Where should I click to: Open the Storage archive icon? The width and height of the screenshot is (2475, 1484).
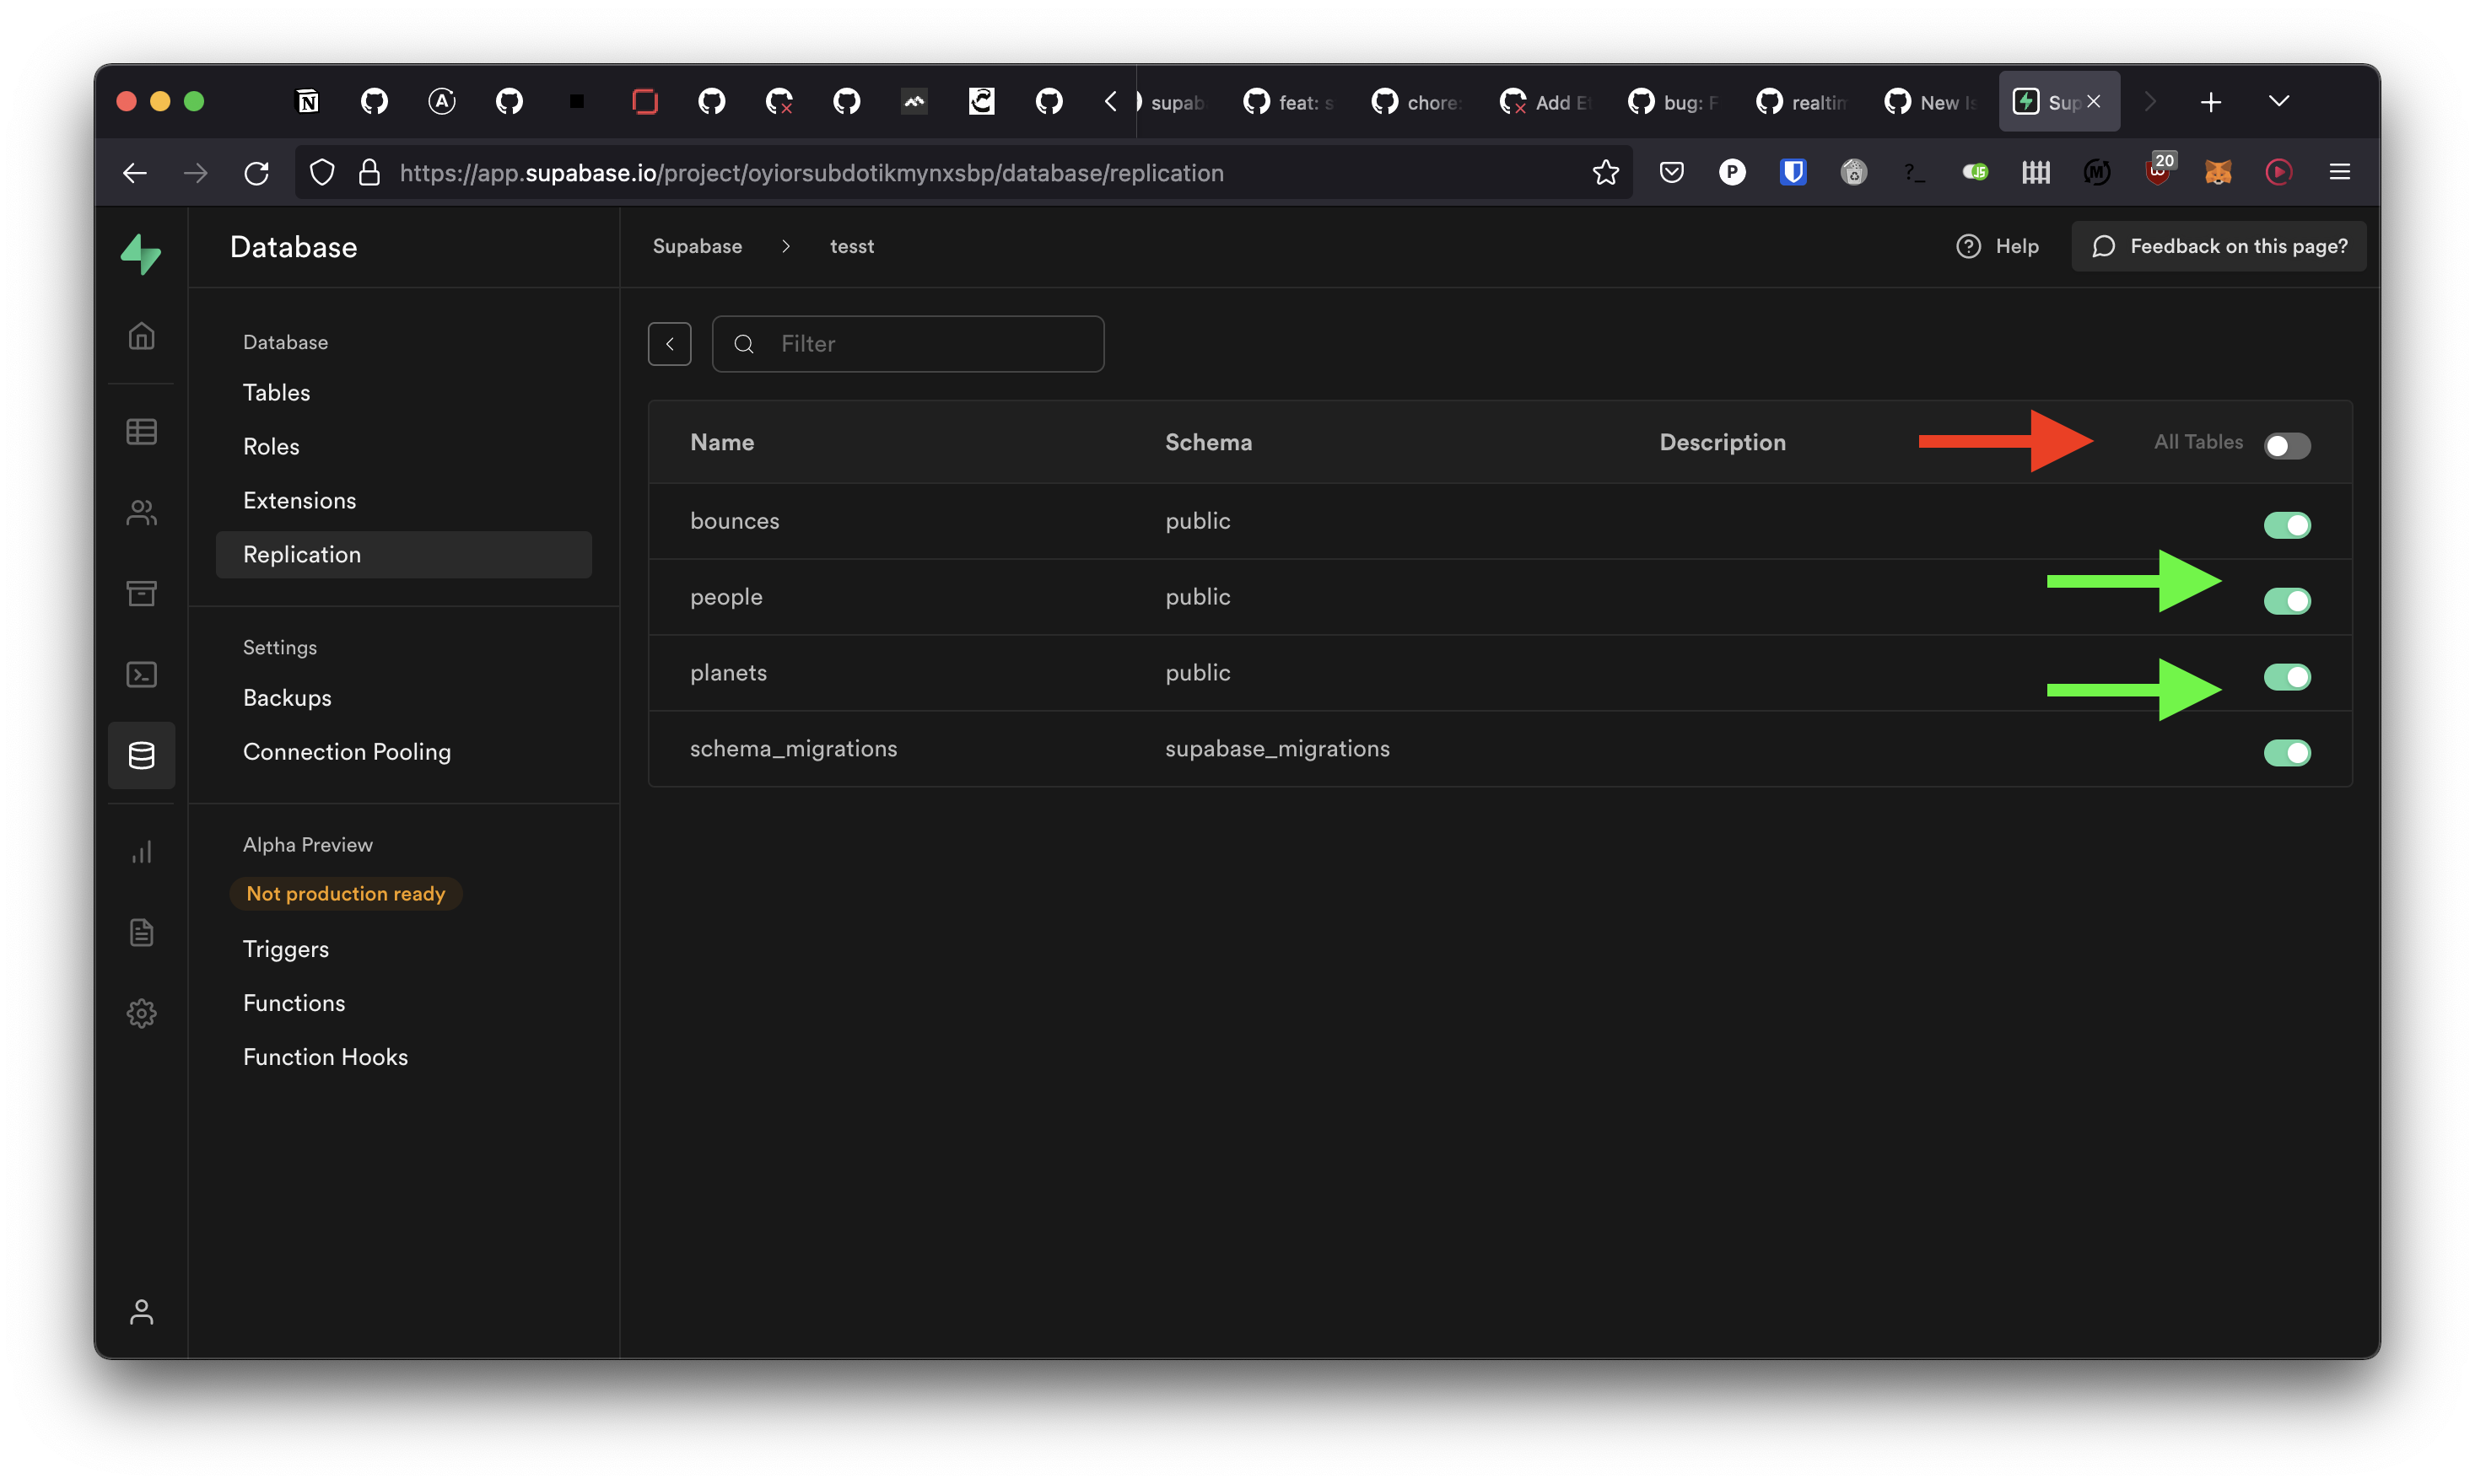pos(141,594)
